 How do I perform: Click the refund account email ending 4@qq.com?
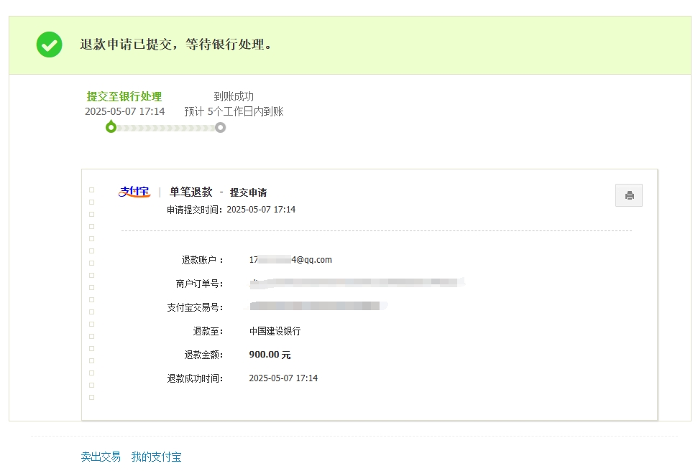point(290,260)
